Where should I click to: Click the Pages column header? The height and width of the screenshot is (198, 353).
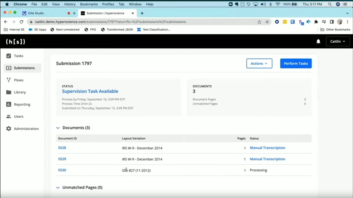pos(241,138)
